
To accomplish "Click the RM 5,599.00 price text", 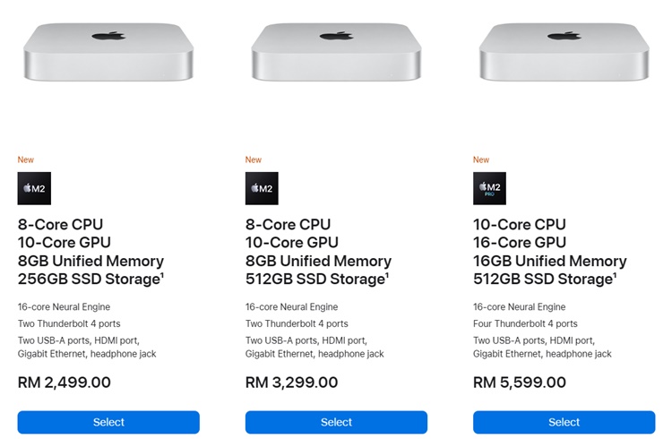I will [520, 383].
